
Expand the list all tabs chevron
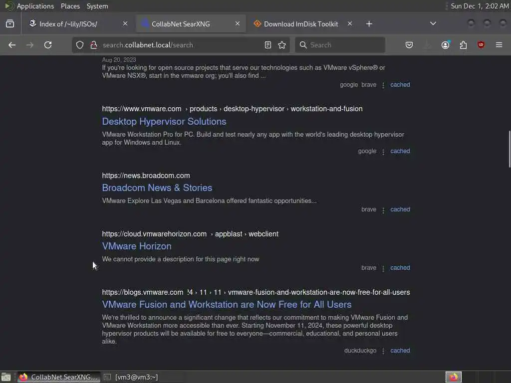[433, 24]
